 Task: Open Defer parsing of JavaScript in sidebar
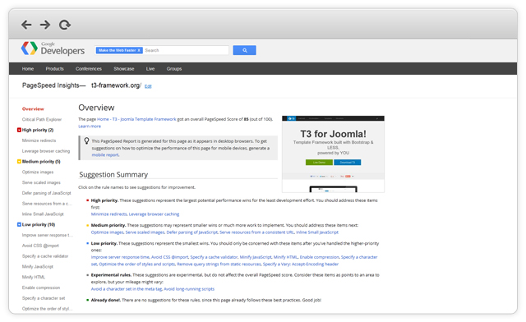[47, 193]
